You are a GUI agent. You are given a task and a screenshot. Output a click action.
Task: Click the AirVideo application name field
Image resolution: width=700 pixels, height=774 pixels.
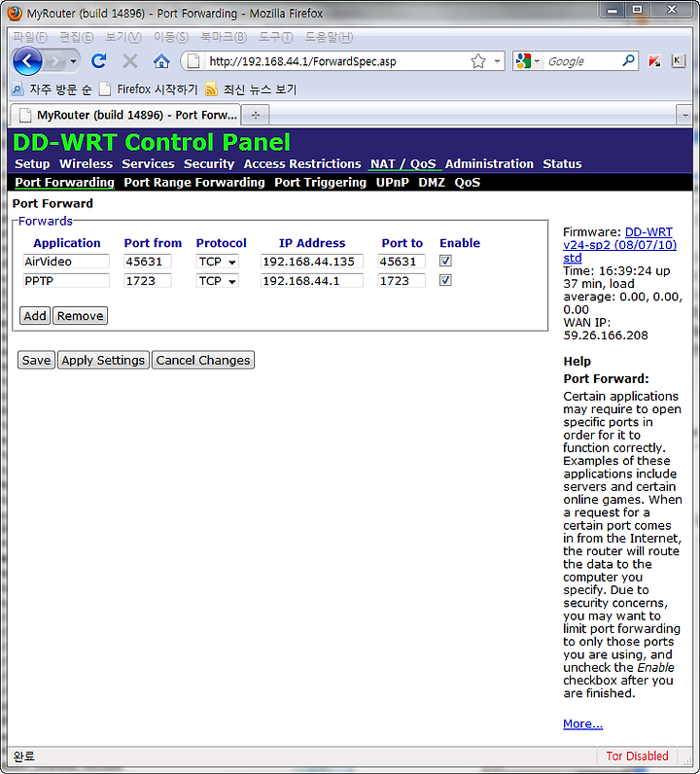coord(66,262)
